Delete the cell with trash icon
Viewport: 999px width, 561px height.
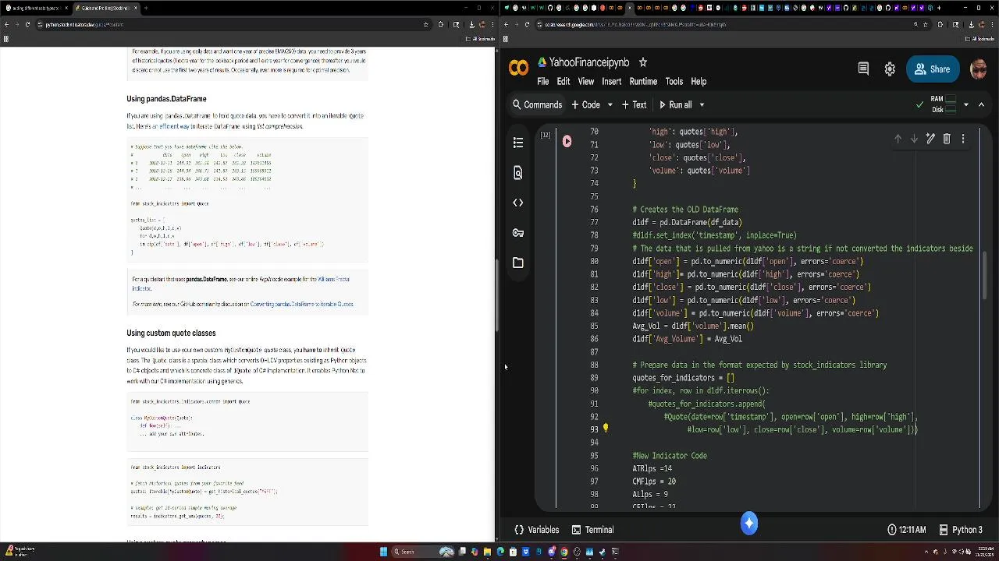947,139
